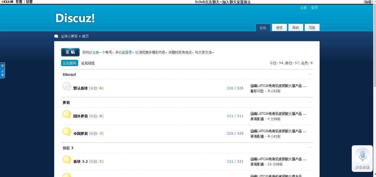Switch to the 论坛动态 tab
Screen dimensions: 376x177
pyautogui.click(x=88, y=63)
